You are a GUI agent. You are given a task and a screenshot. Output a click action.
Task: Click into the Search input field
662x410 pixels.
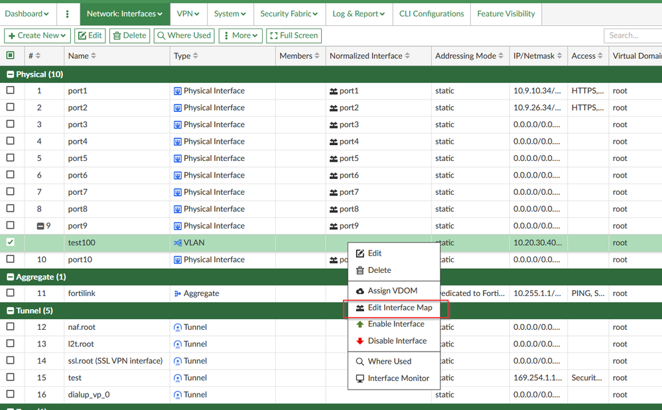click(631, 36)
